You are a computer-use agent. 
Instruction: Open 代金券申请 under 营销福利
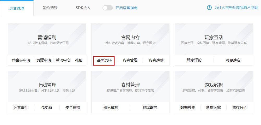point(21,60)
